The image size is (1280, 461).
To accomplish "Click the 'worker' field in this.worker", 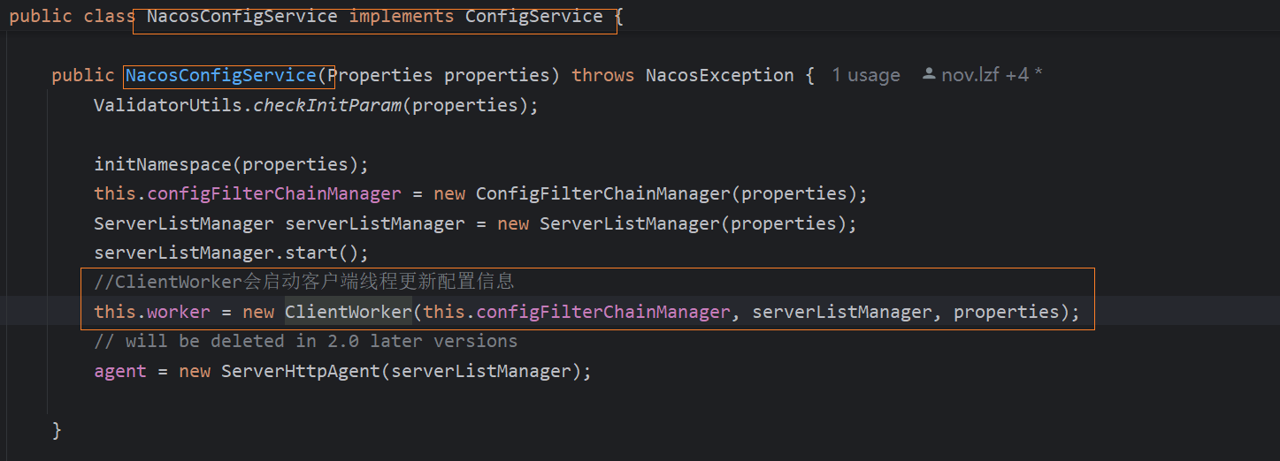I will point(179,312).
